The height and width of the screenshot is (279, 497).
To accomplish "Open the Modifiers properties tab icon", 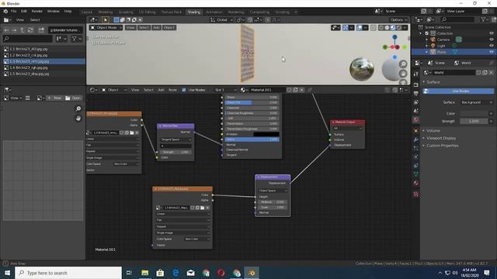I will pos(416,139).
